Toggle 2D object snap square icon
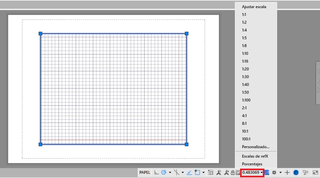The height and width of the screenshot is (178, 320). pyautogui.click(x=197, y=172)
